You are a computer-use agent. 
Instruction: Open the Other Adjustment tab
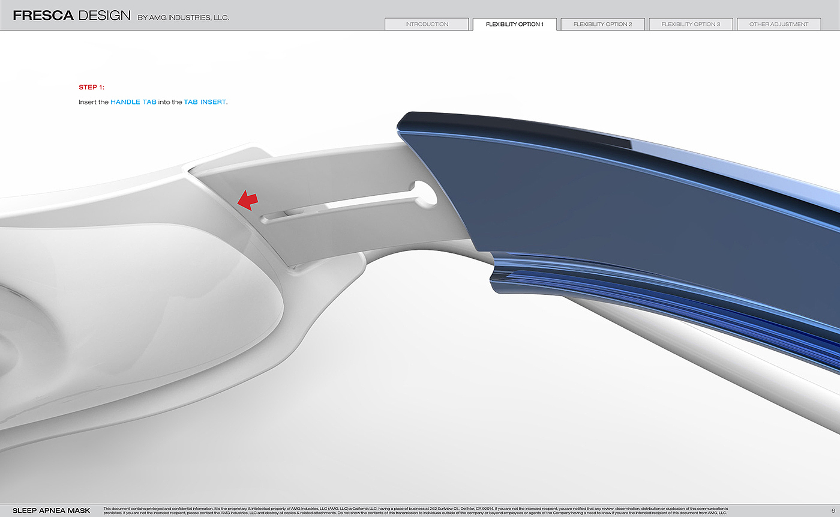pyautogui.click(x=779, y=25)
